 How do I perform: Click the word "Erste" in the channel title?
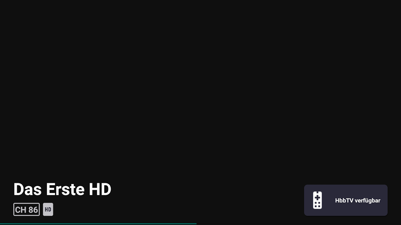[x=65, y=189]
